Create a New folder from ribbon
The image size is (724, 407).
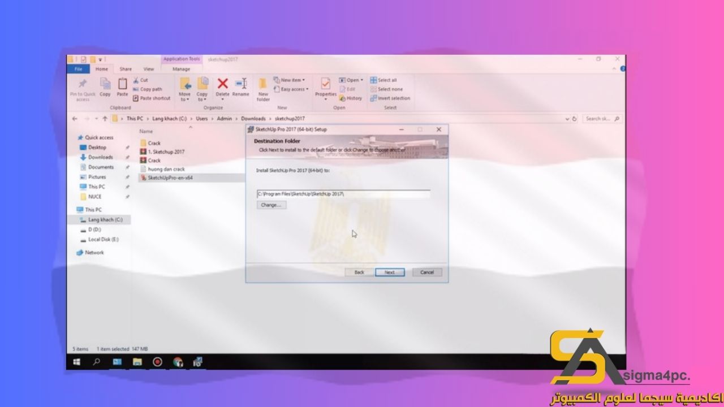point(264,89)
